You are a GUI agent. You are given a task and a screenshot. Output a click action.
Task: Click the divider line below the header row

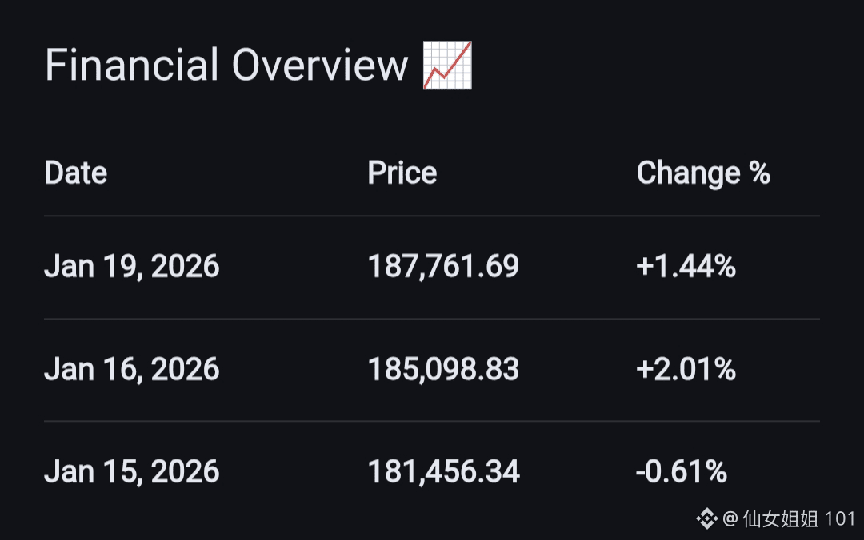tap(432, 216)
